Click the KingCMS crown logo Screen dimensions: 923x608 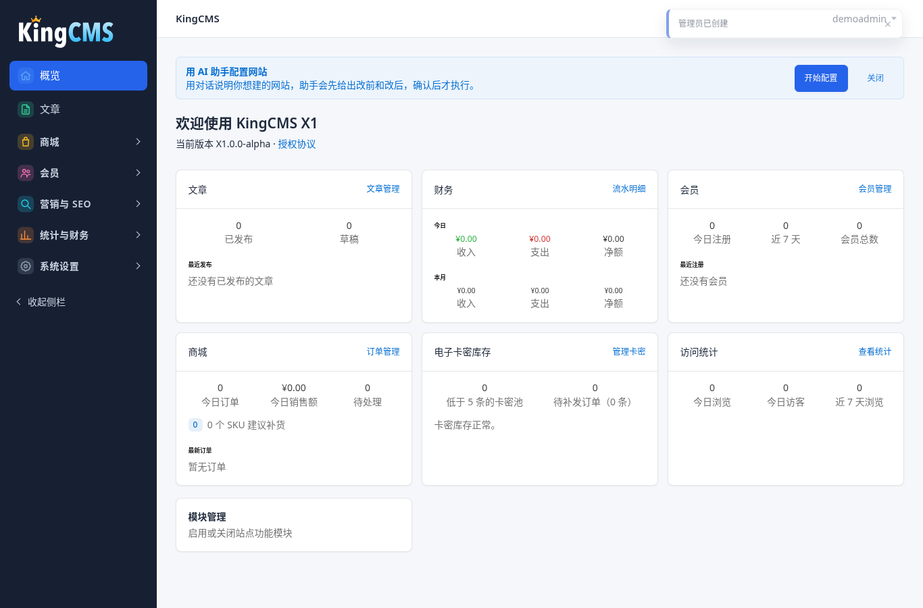point(66,31)
